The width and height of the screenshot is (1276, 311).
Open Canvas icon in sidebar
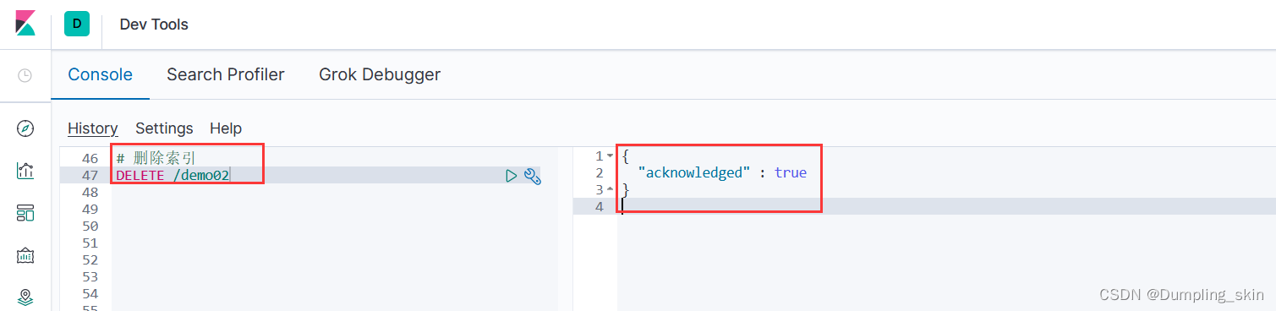(25, 255)
